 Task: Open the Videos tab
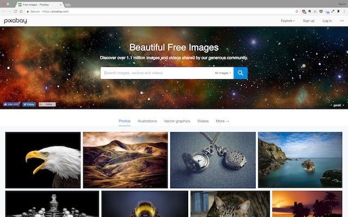click(x=203, y=121)
